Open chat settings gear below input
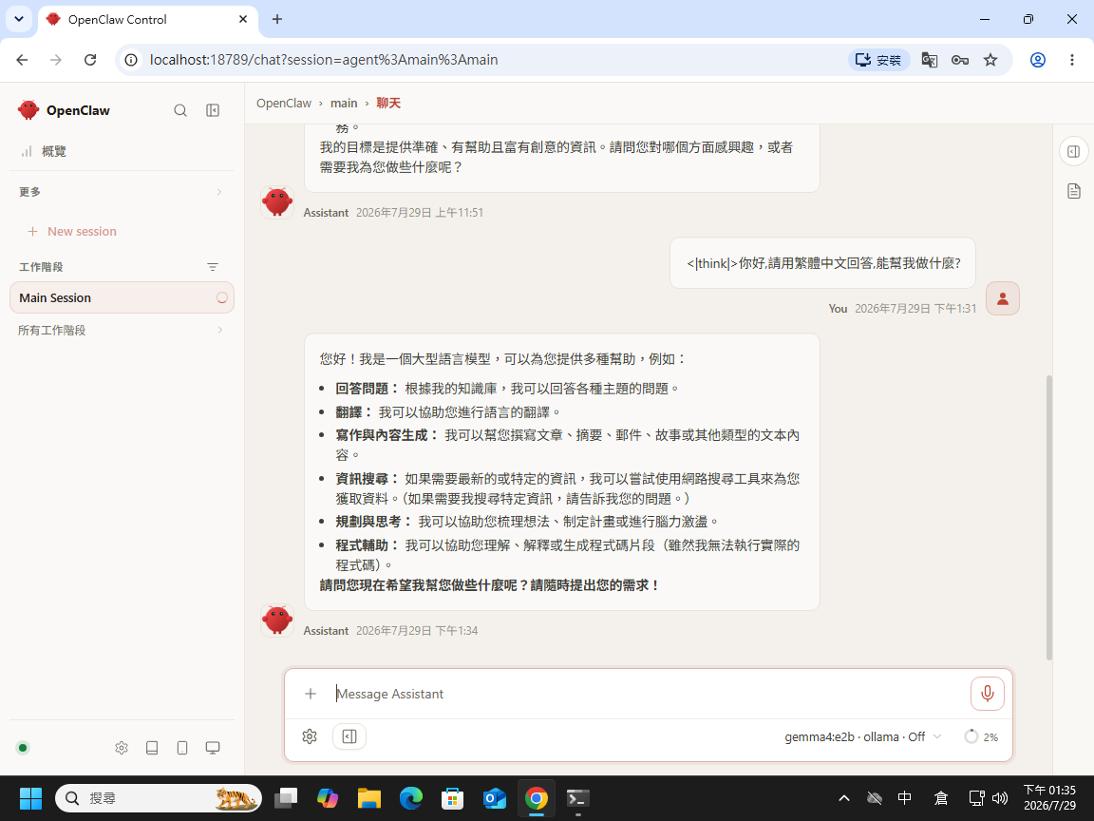1094x821 pixels. [x=310, y=736]
